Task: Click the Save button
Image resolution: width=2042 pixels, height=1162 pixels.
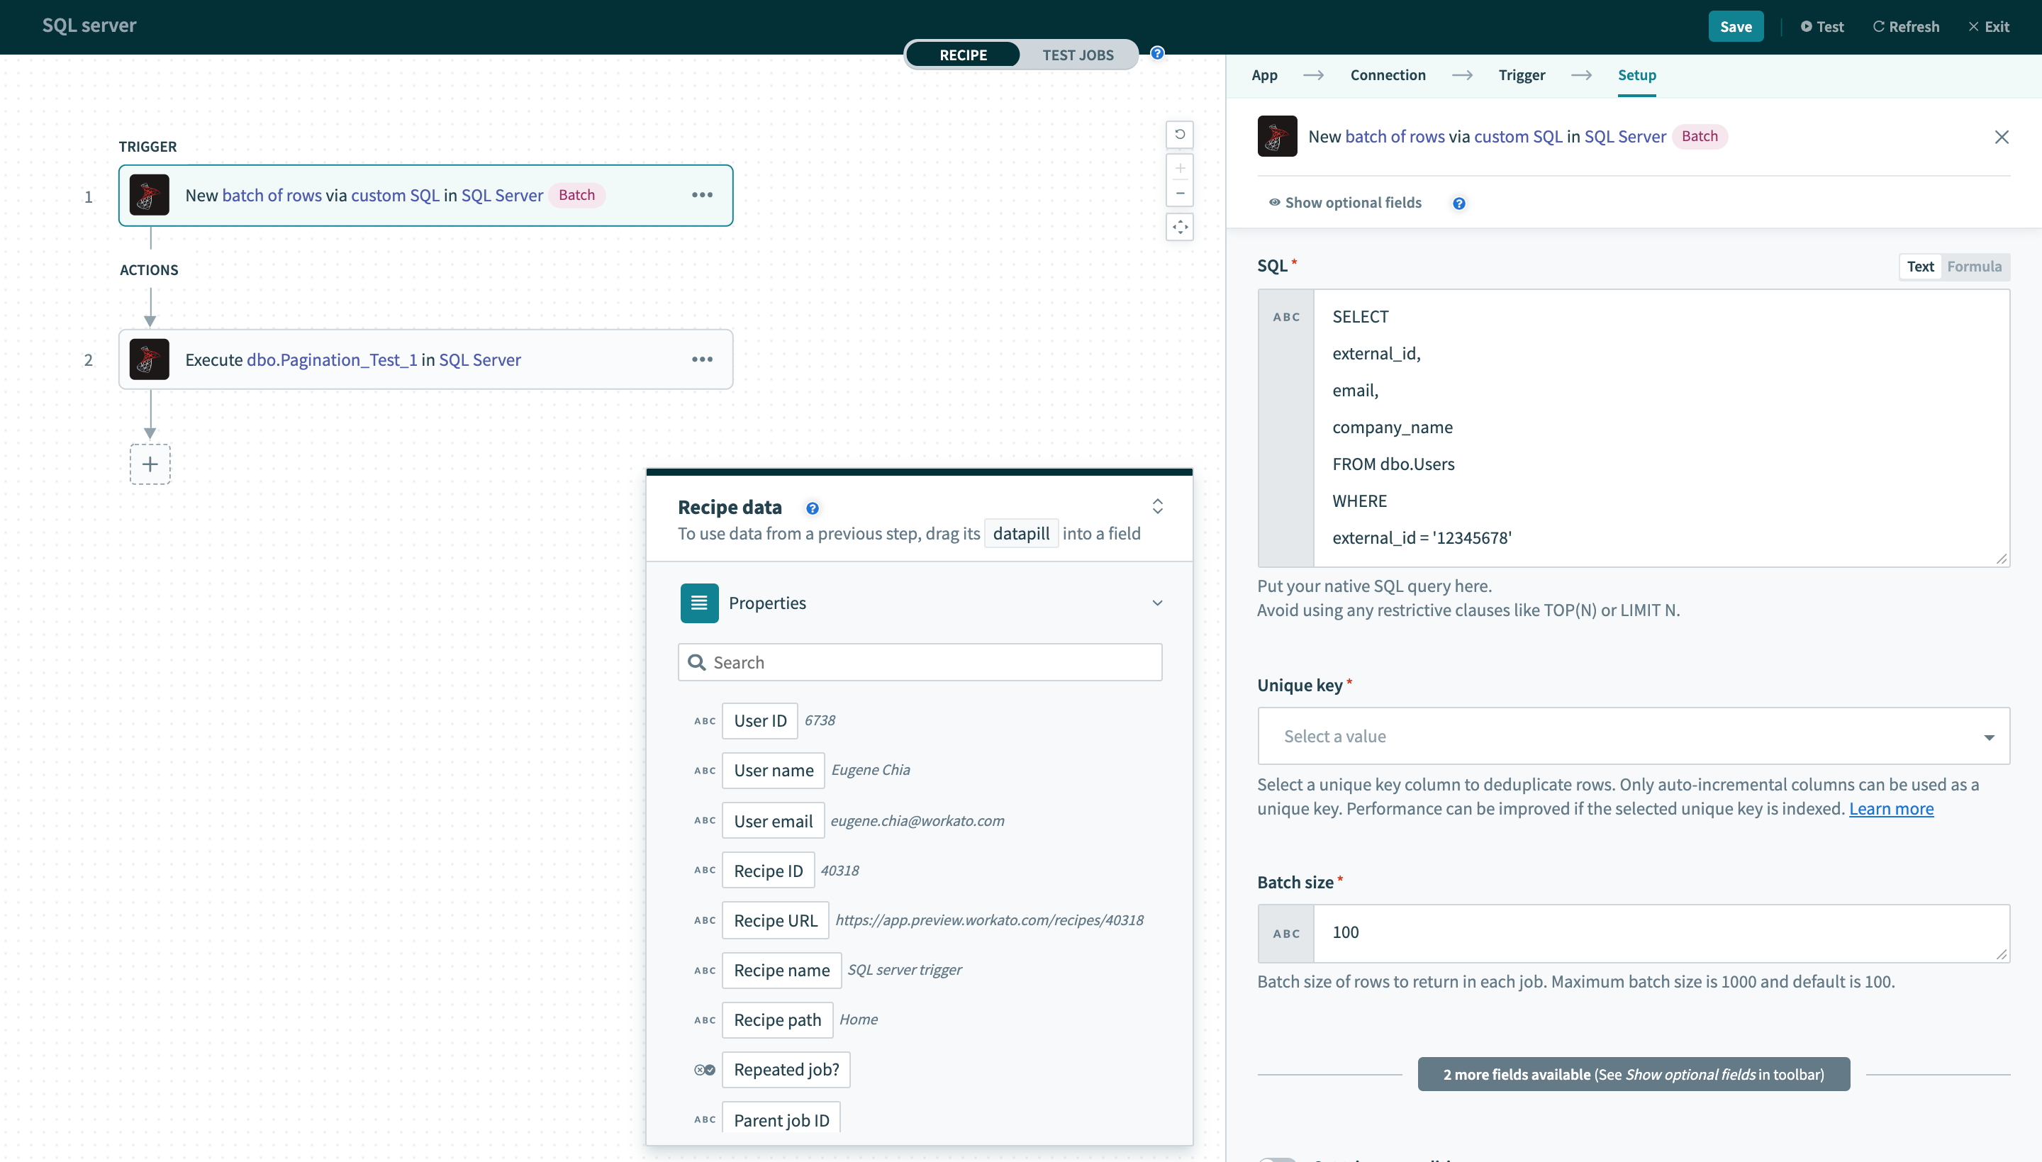Action: (1736, 26)
